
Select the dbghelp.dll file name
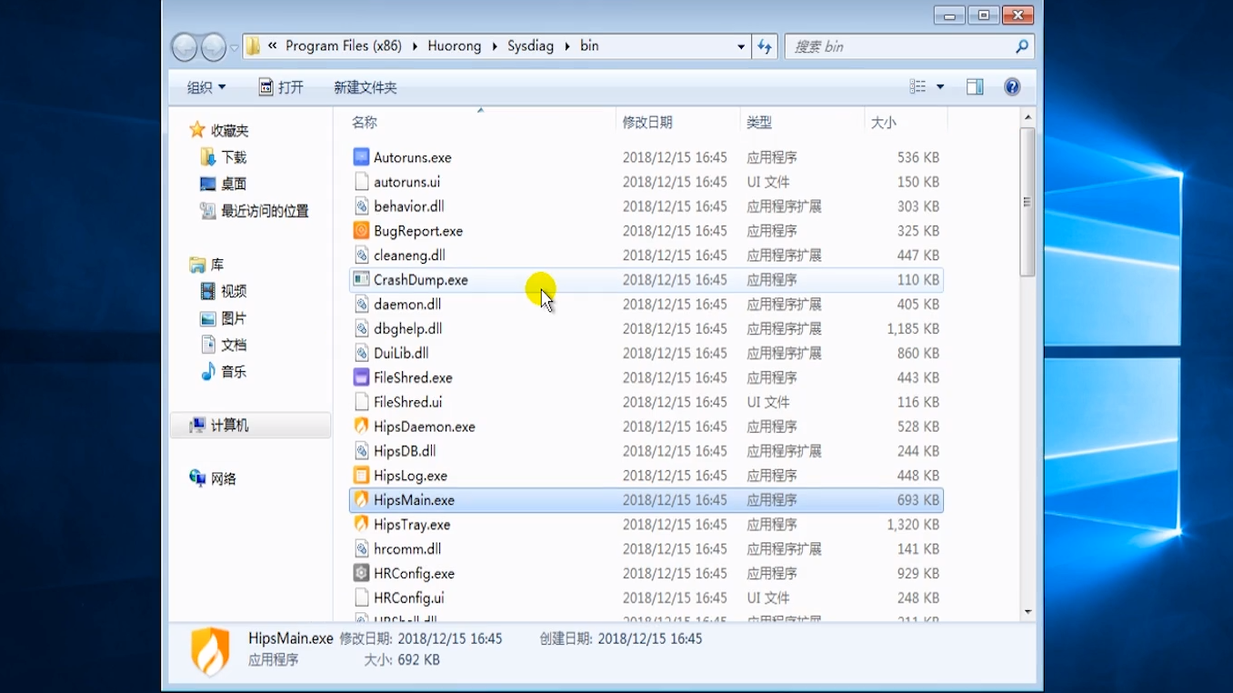407,329
